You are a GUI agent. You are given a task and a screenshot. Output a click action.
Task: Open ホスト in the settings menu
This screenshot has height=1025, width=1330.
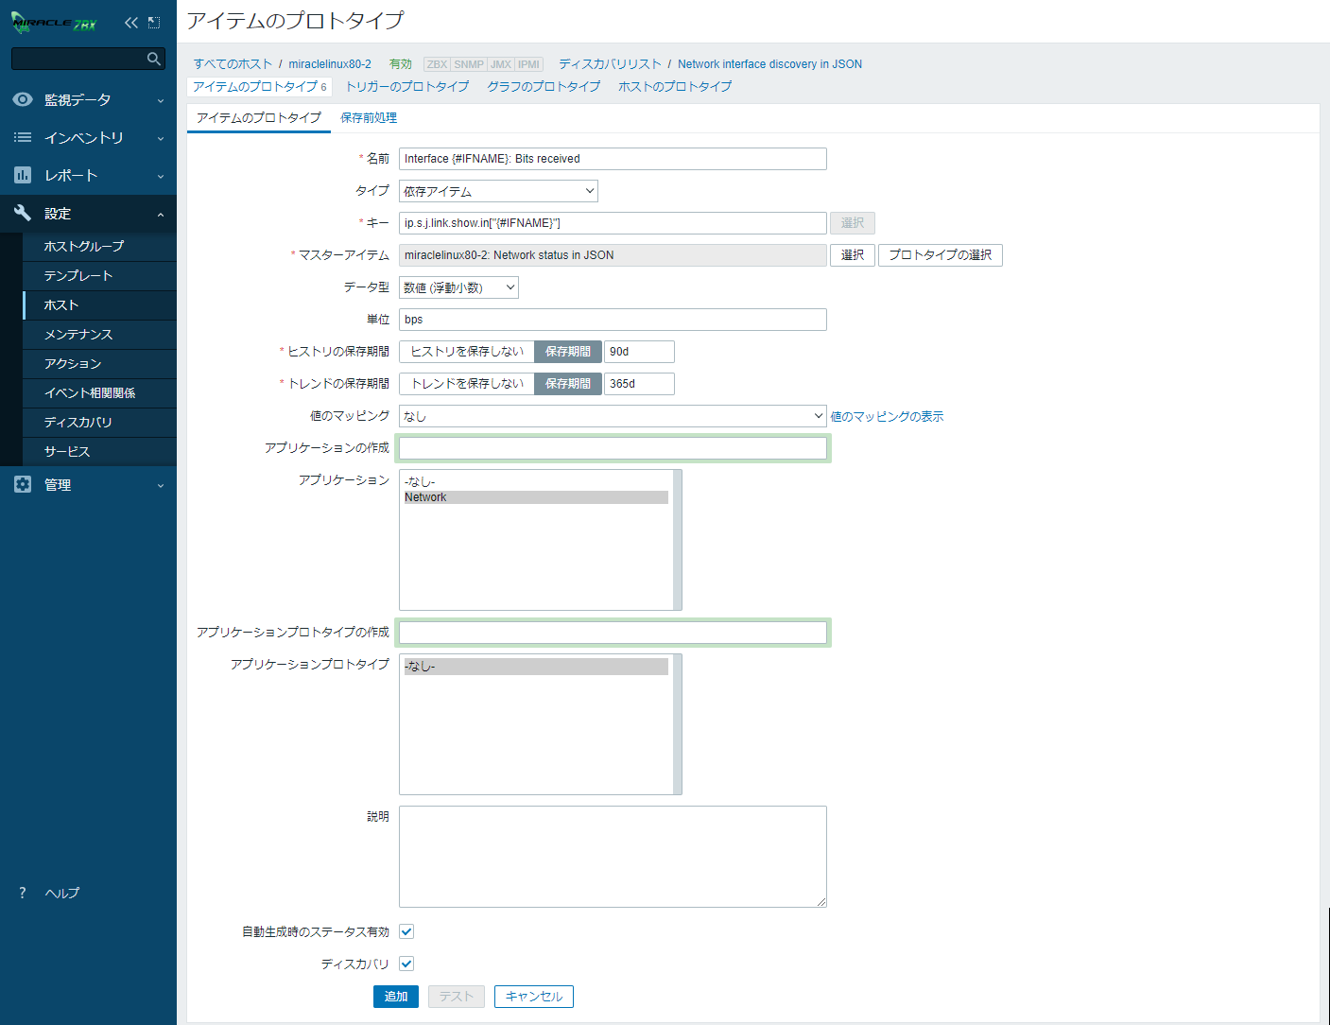[x=61, y=304]
